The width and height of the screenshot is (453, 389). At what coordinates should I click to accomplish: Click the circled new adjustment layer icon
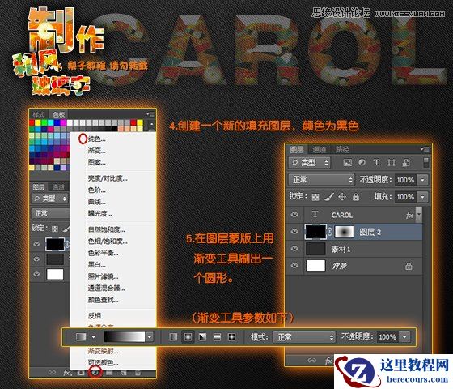95,372
